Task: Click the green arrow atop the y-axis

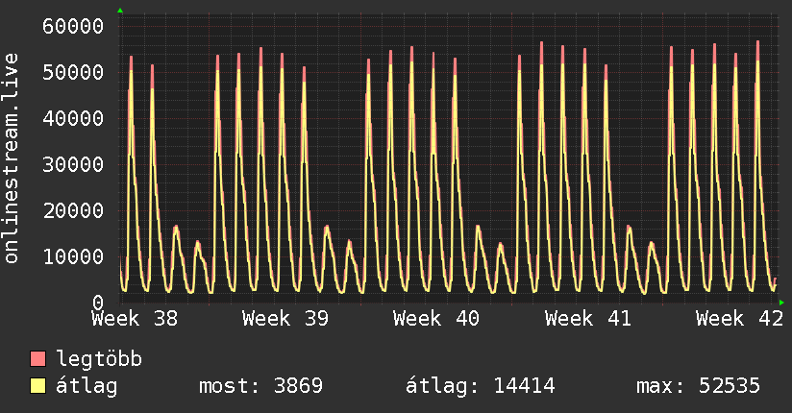Action: (120, 11)
